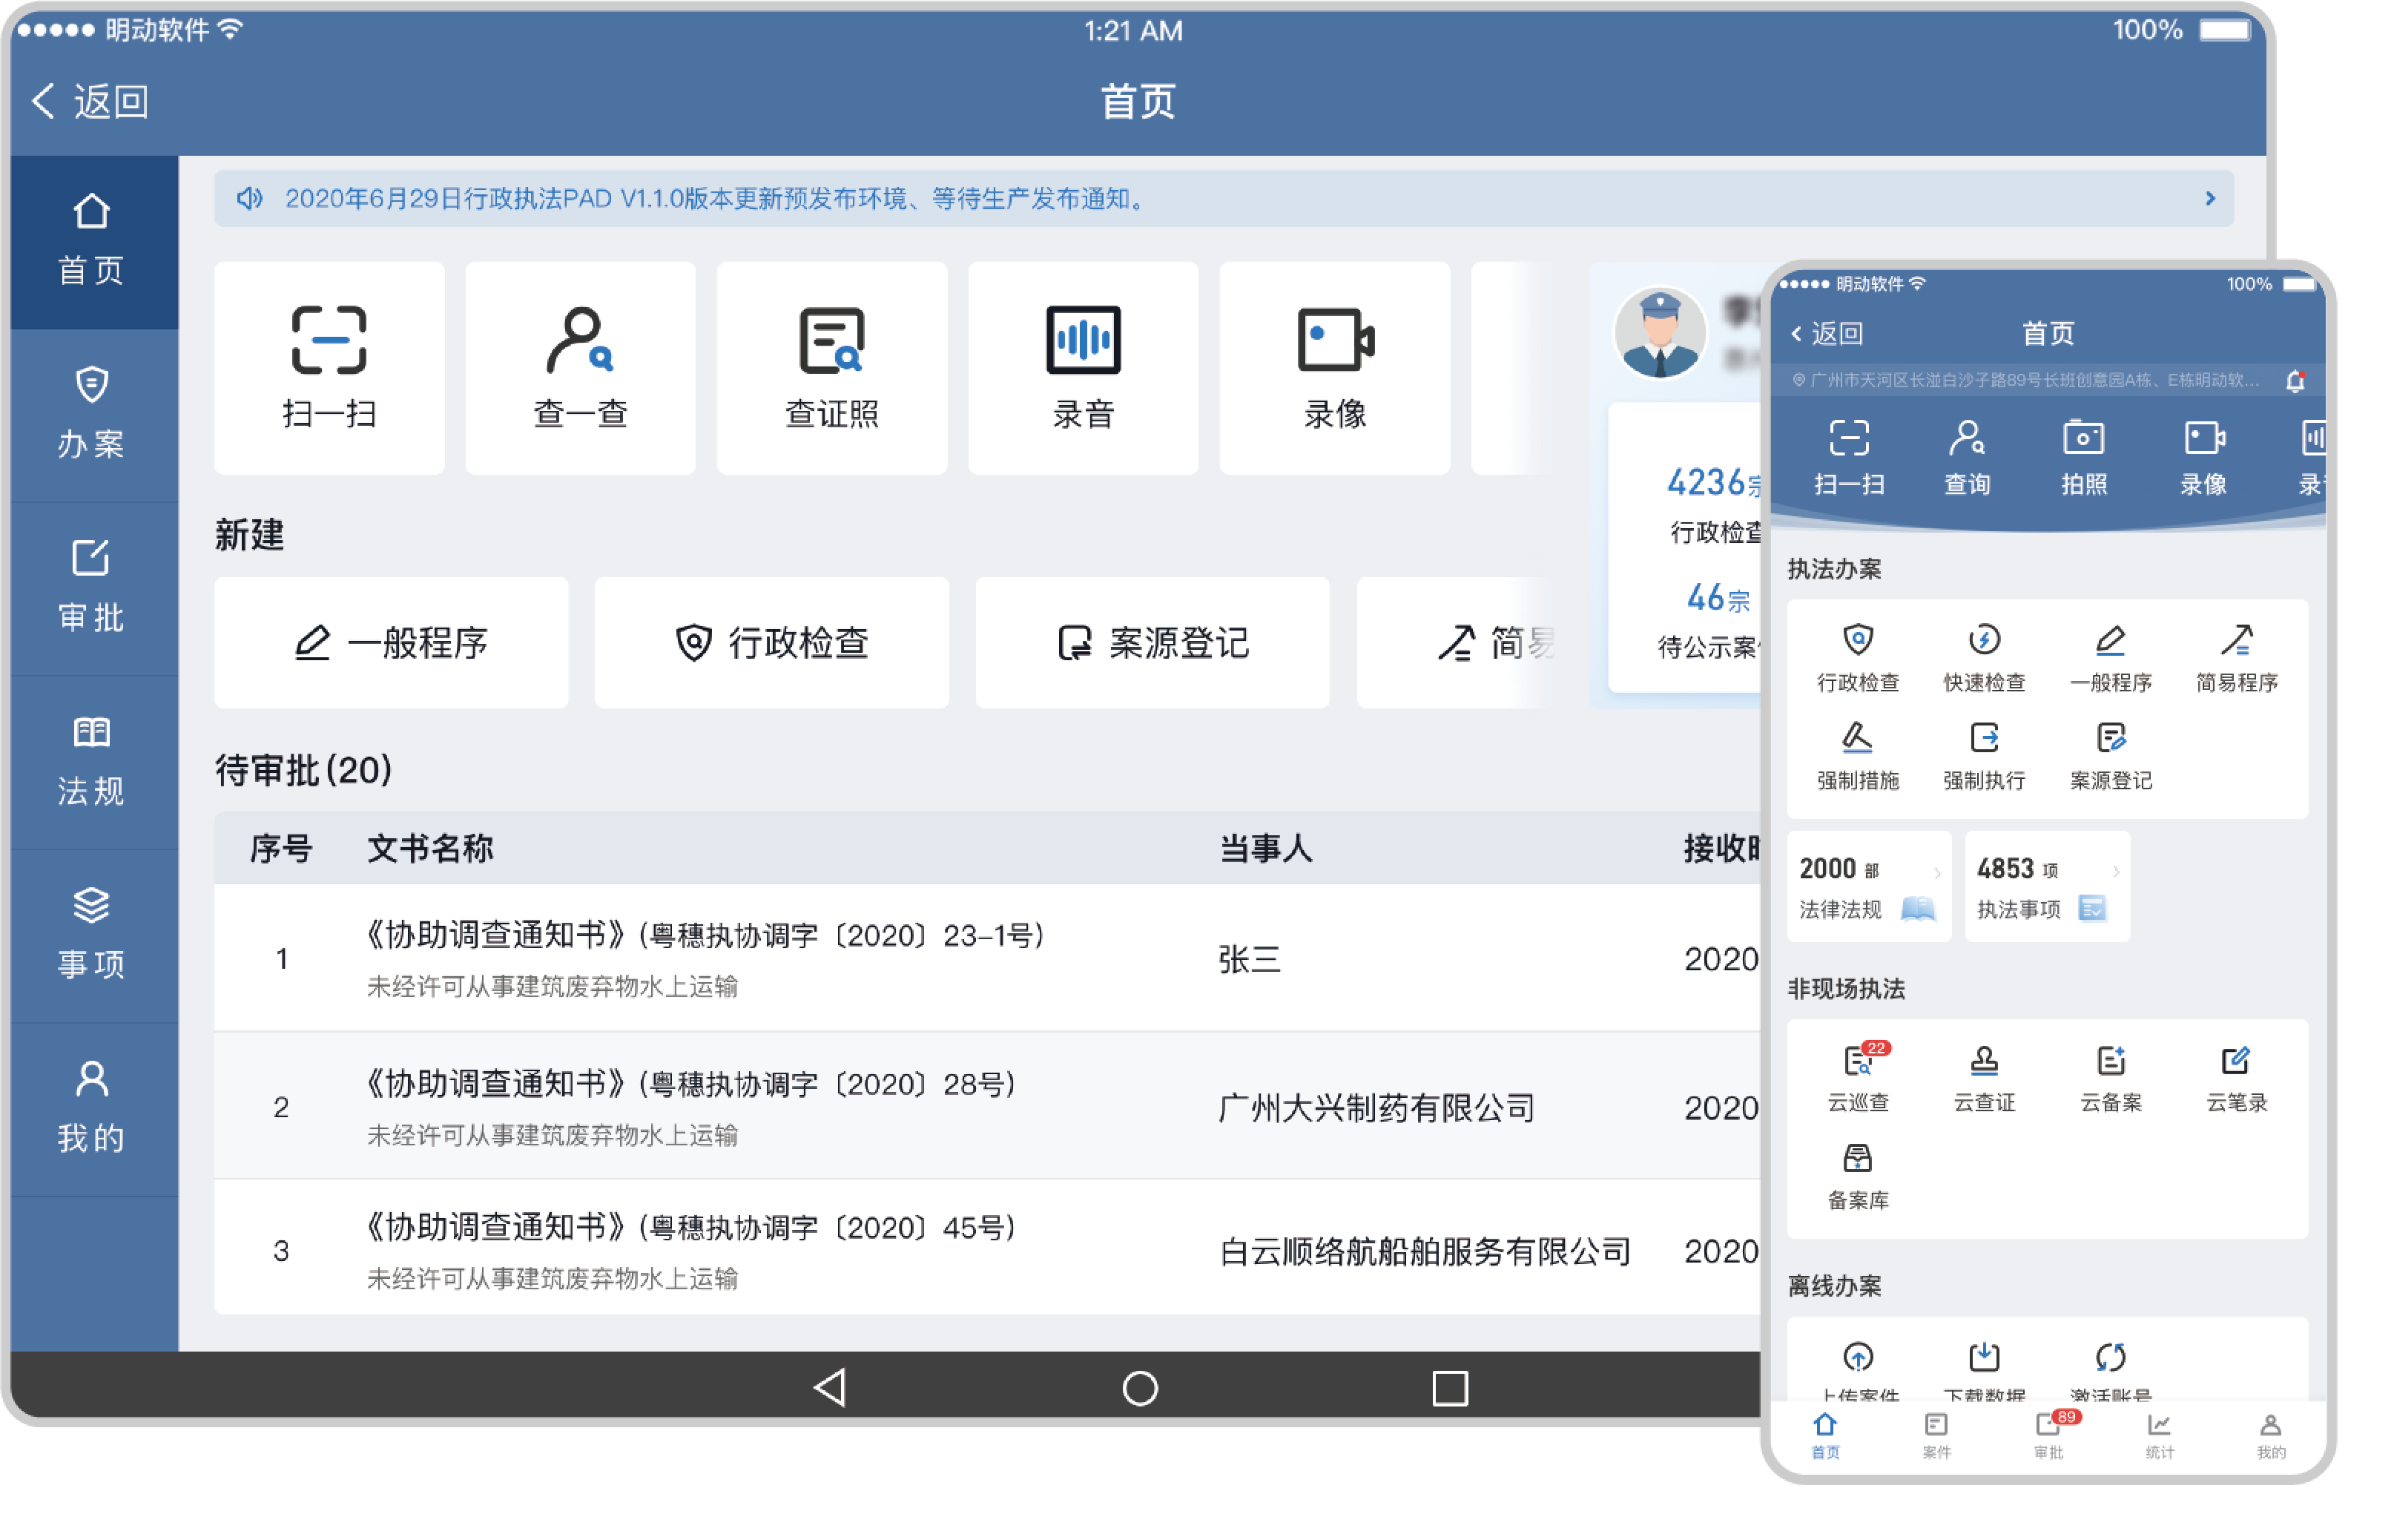2394x1540 pixels.
Task: Switch to 办案 in tablet sidebar
Action: pyautogui.click(x=92, y=413)
